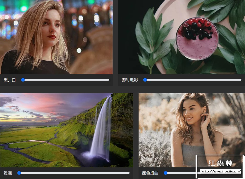Click the right end of the 黑,白 slider track
245x179 pixels.
pos(108,80)
